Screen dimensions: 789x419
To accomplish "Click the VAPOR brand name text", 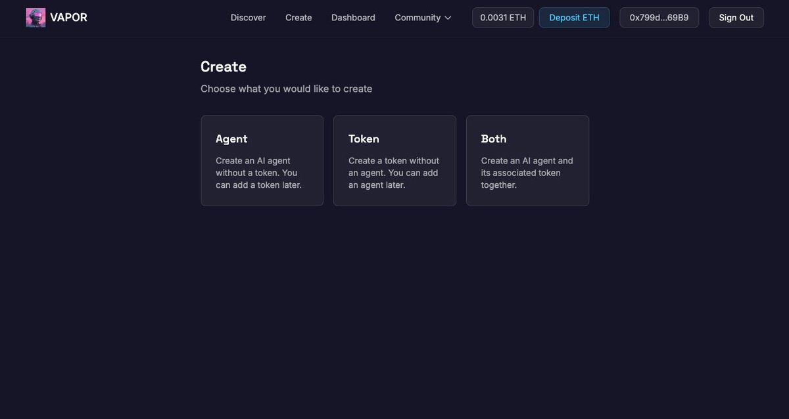I will click(x=68, y=18).
